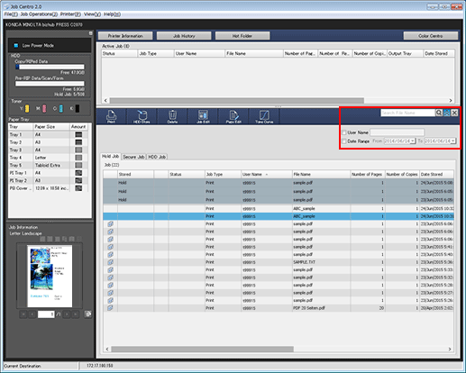
Task: Click the blue collapse search options icon
Action: [x=447, y=113]
